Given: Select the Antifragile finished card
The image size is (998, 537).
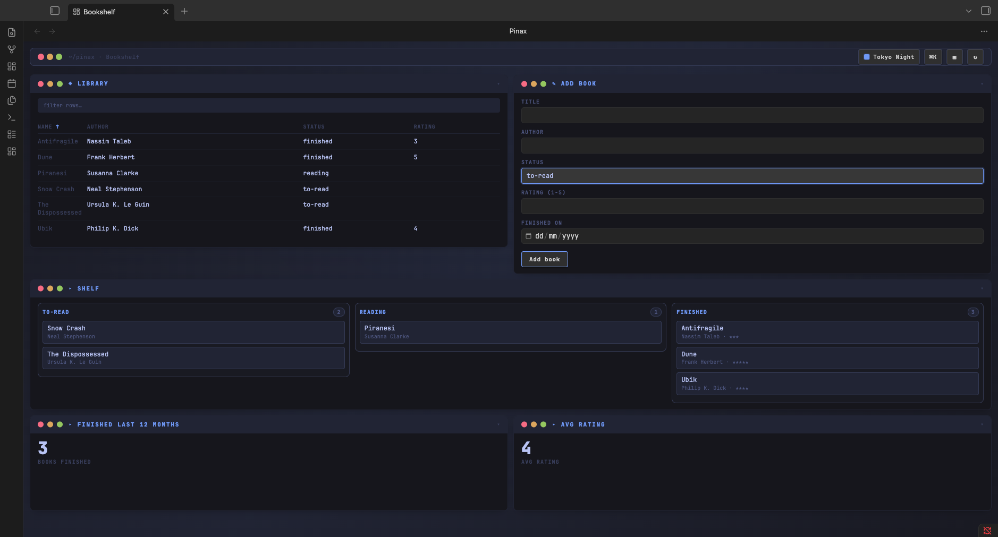Looking at the screenshot, I should tap(827, 332).
